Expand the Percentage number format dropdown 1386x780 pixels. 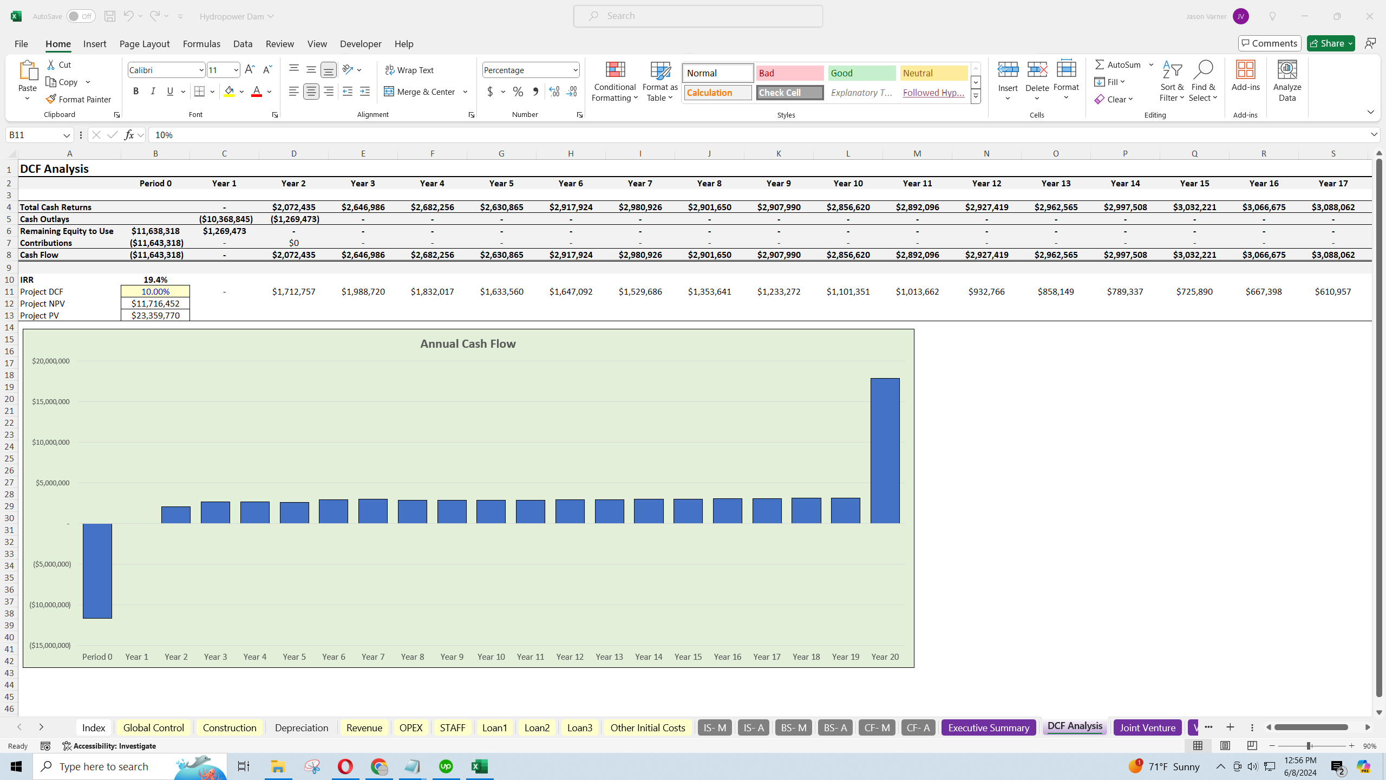575,70
